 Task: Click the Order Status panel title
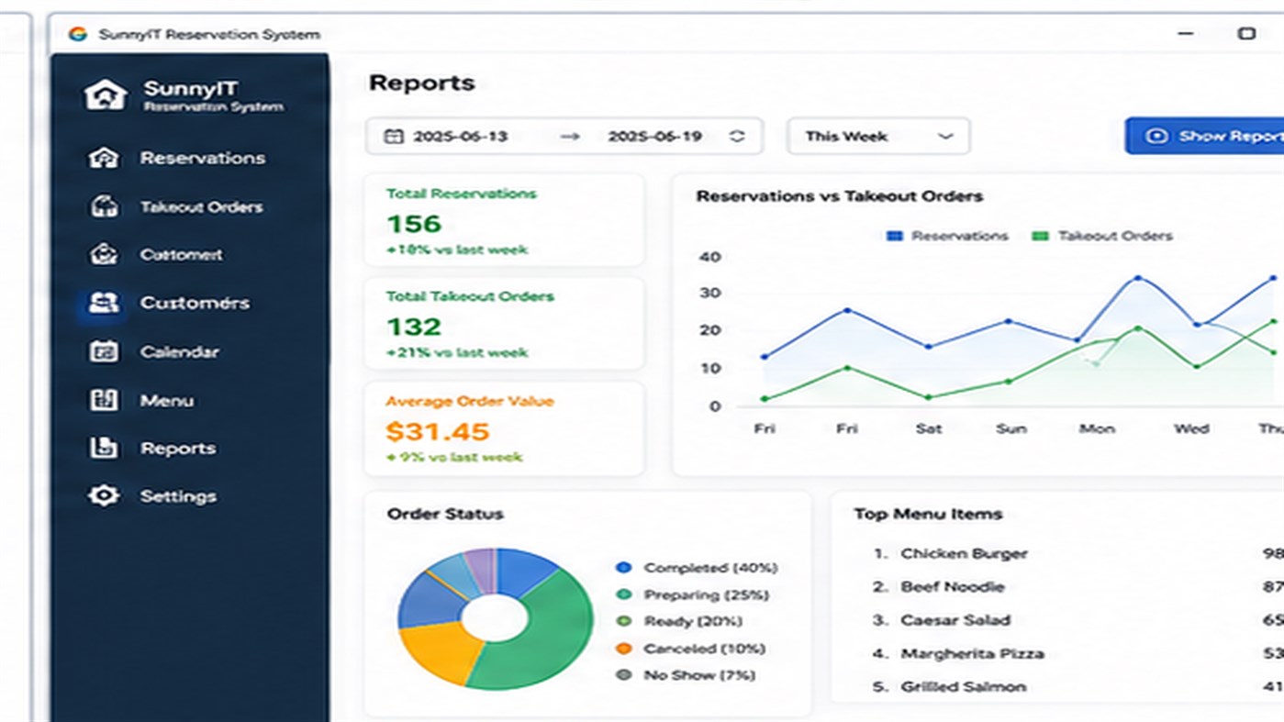click(445, 514)
